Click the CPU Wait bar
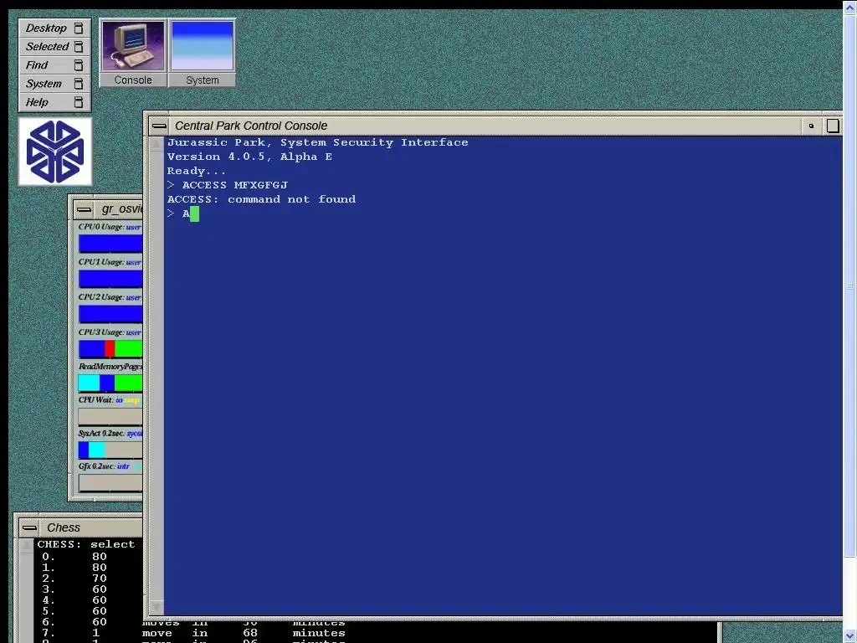 point(110,417)
